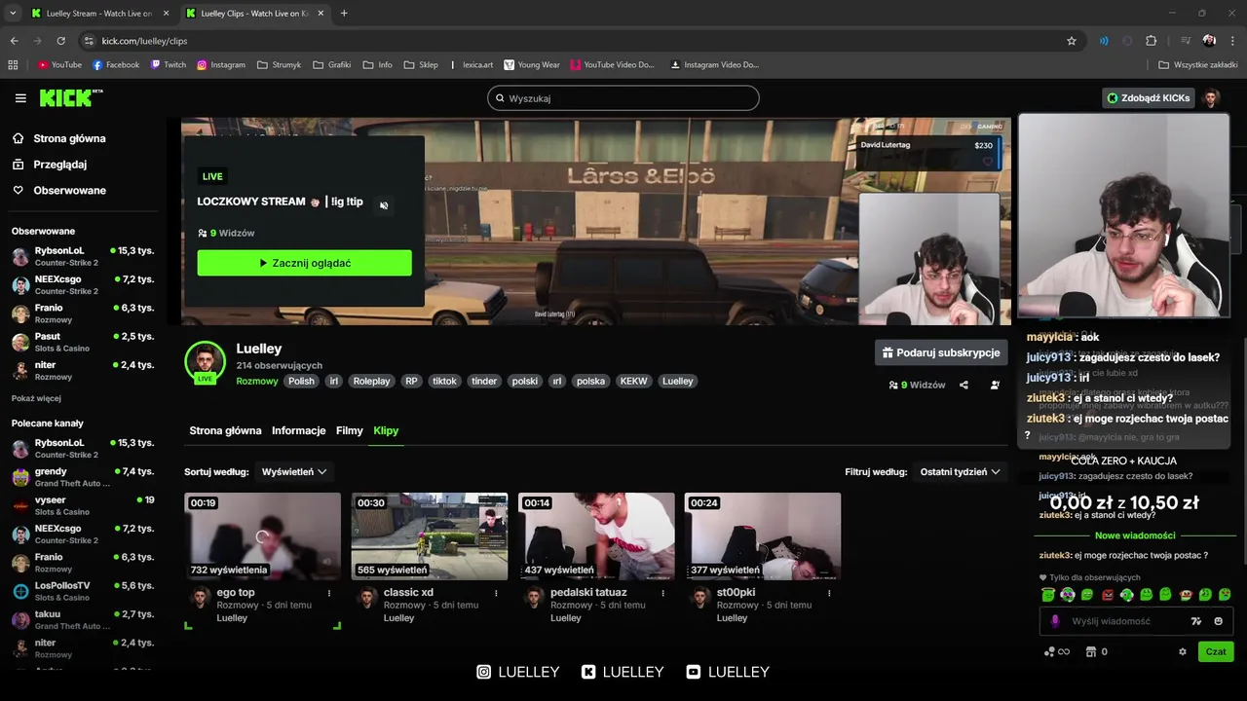Open LosPollosTV recommended channel

pyautogui.click(x=83, y=591)
